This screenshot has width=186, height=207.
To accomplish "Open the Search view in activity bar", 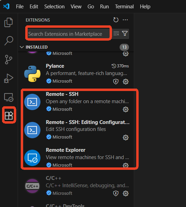I will click(x=9, y=41).
